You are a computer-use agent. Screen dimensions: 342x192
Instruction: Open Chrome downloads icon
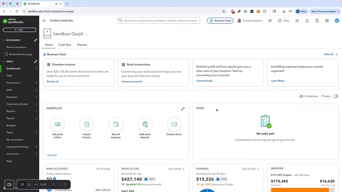coord(284,11)
